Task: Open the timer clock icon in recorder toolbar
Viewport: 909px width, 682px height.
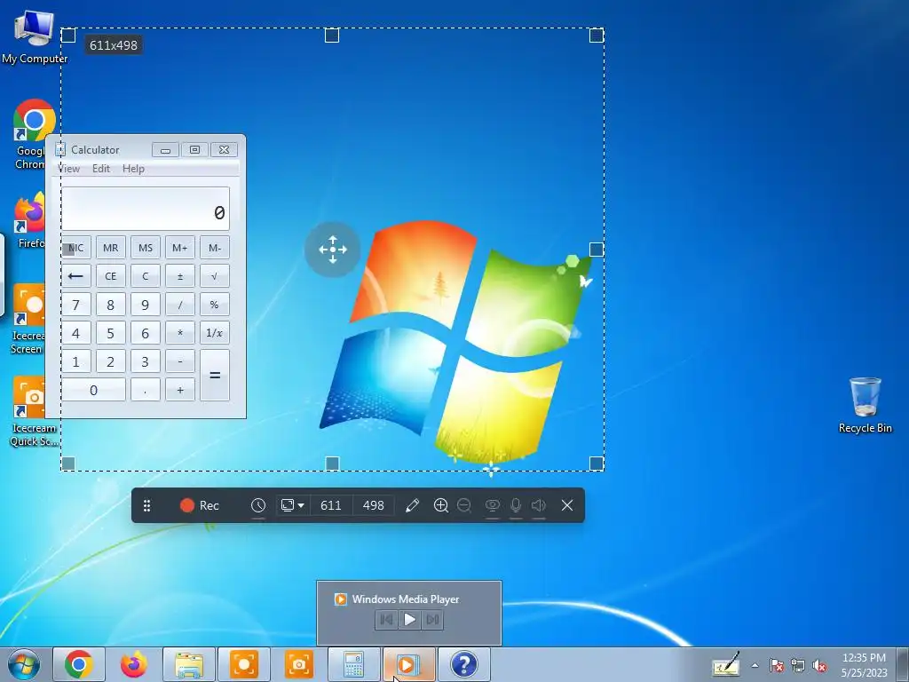Action: [x=258, y=505]
